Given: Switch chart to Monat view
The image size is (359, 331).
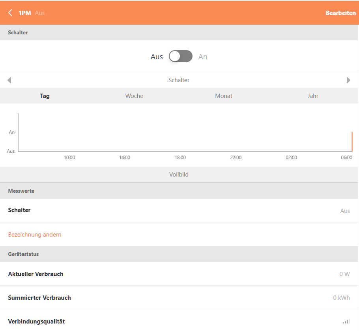Looking at the screenshot, I should tap(224, 96).
